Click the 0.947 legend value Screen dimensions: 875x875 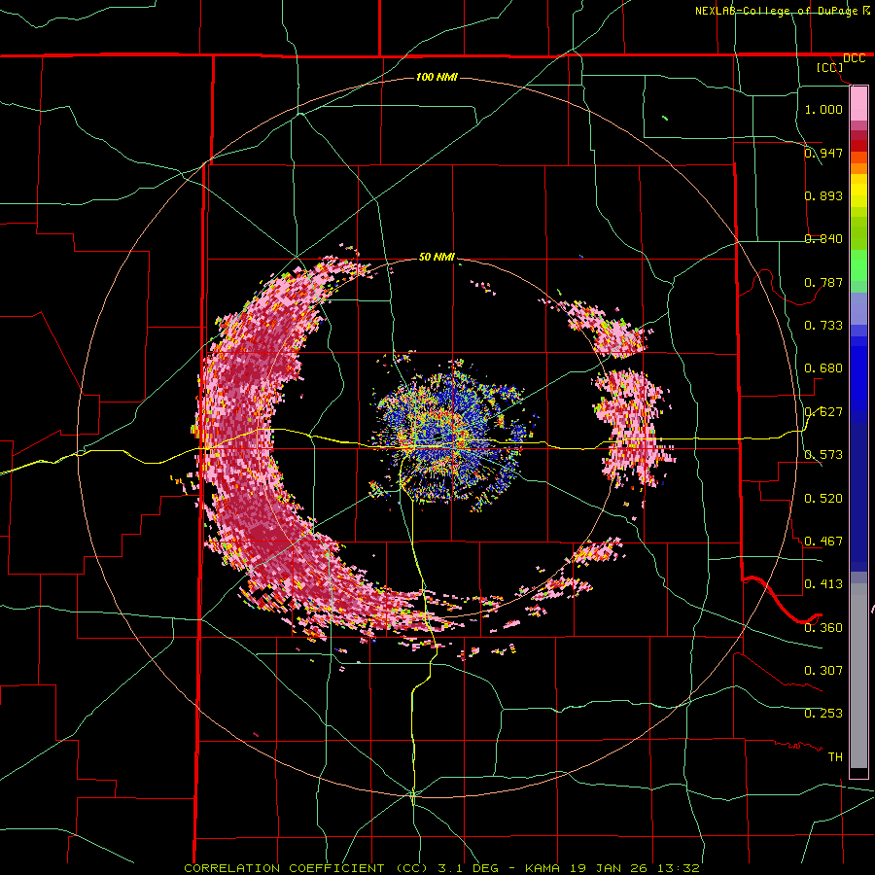(x=823, y=153)
